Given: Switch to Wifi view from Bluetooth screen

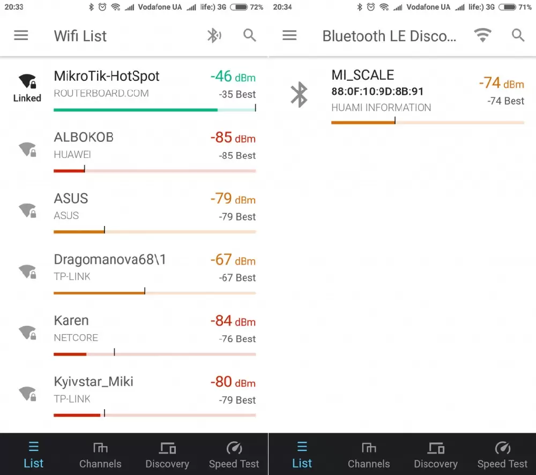Looking at the screenshot, I should coord(483,35).
